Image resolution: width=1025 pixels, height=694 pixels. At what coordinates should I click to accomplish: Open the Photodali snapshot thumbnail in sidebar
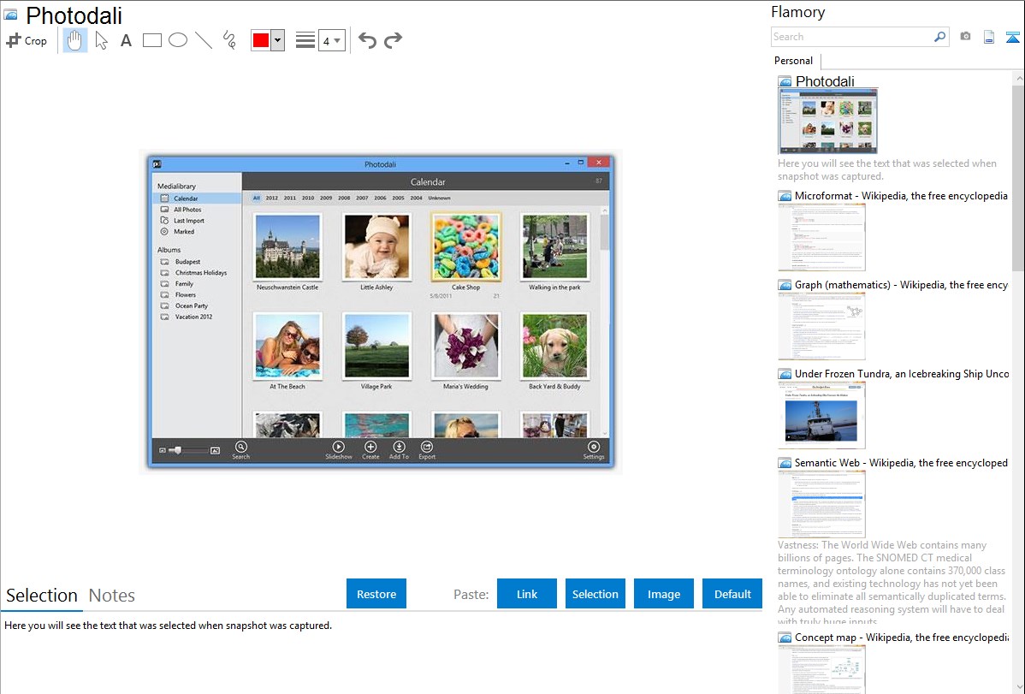(x=827, y=122)
